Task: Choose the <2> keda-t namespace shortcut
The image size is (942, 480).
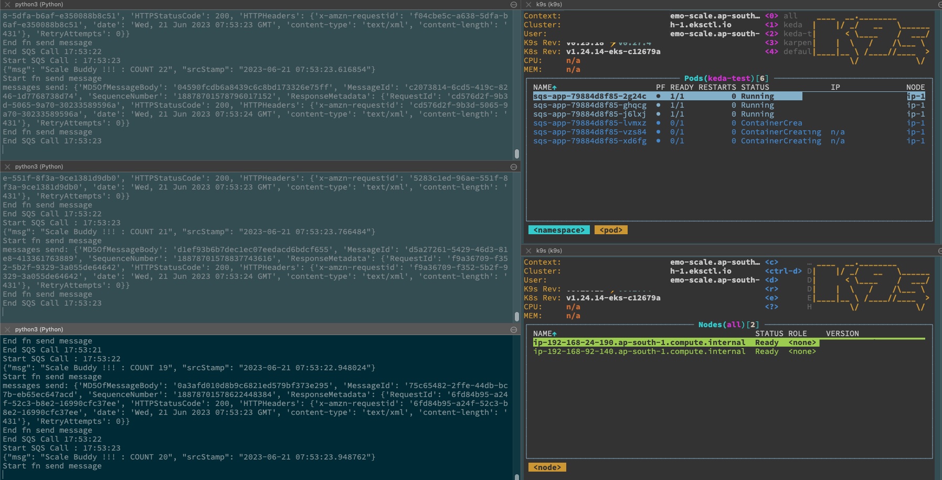Action: point(788,34)
